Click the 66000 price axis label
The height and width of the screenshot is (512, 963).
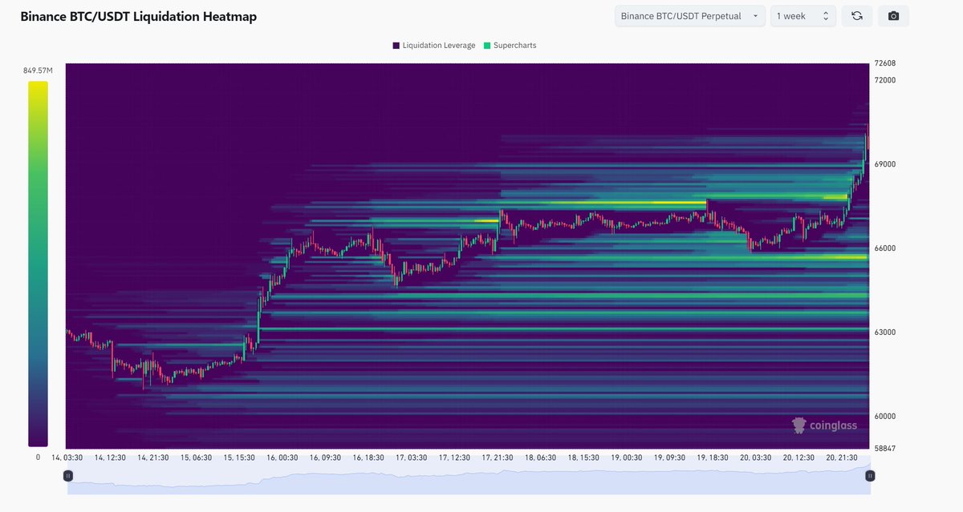[885, 248]
